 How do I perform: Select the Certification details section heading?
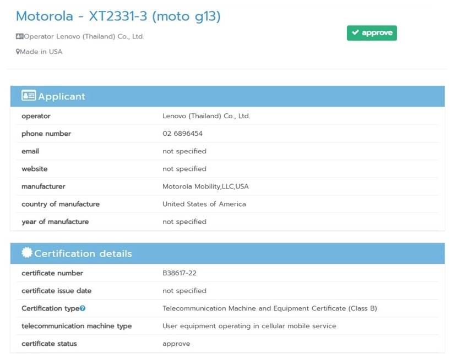point(83,253)
